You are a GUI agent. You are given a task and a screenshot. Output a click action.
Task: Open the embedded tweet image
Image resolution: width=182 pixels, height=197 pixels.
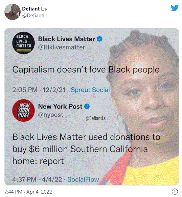coord(92,107)
